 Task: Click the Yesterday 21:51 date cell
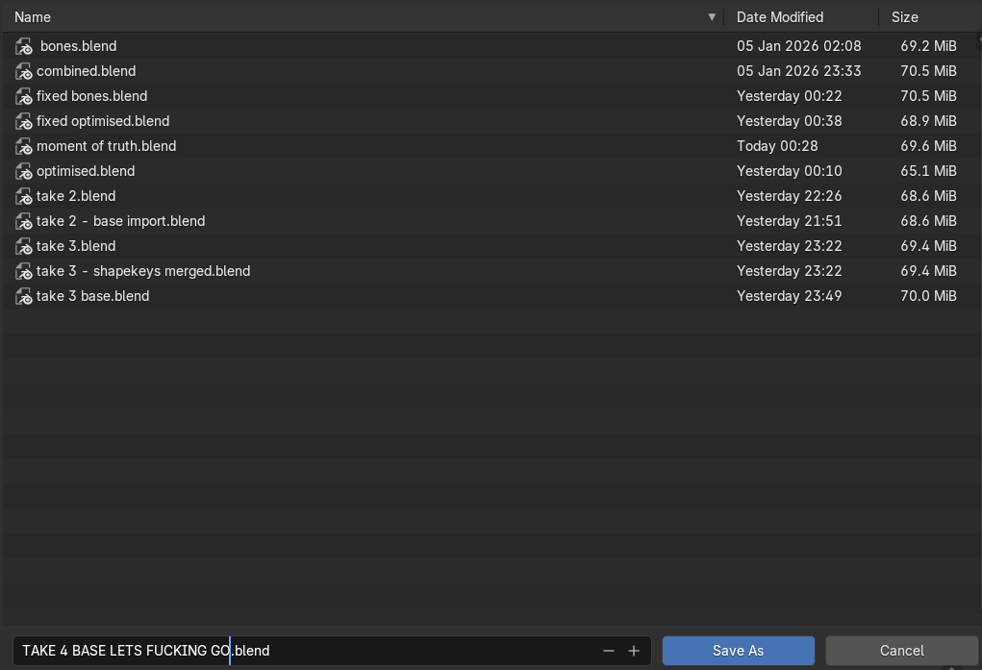click(789, 222)
